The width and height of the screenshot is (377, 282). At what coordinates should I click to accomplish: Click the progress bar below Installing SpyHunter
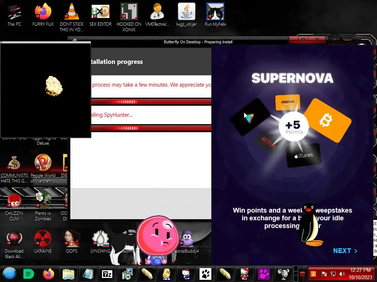151,128
